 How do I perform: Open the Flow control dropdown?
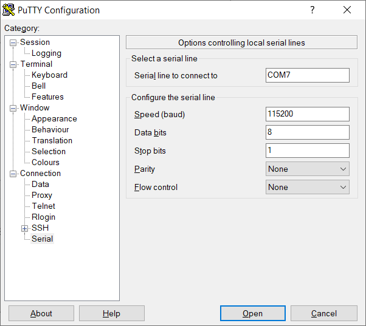tap(308, 187)
